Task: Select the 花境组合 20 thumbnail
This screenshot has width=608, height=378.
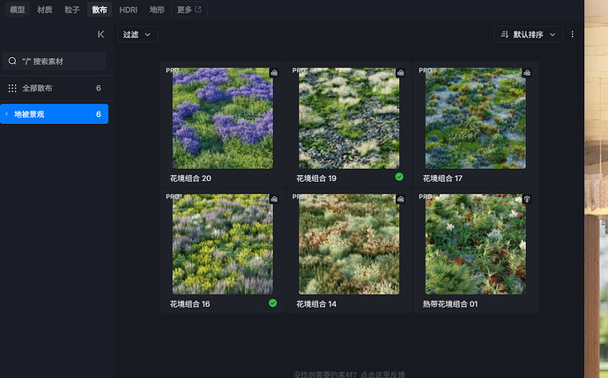Action: (223, 119)
